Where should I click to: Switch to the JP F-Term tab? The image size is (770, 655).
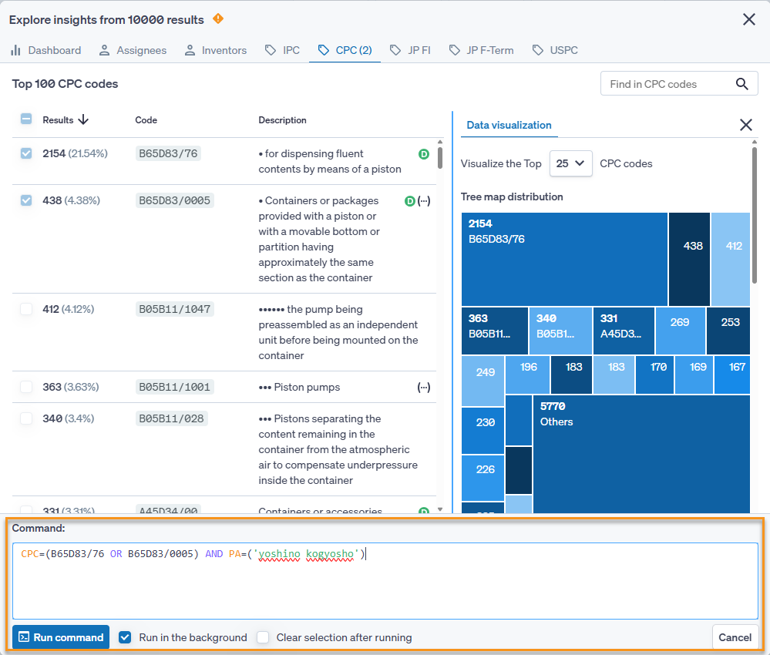coord(481,50)
